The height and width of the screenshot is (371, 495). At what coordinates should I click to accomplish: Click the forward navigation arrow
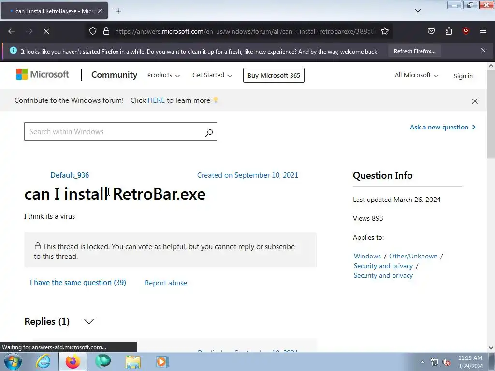[x=29, y=31]
